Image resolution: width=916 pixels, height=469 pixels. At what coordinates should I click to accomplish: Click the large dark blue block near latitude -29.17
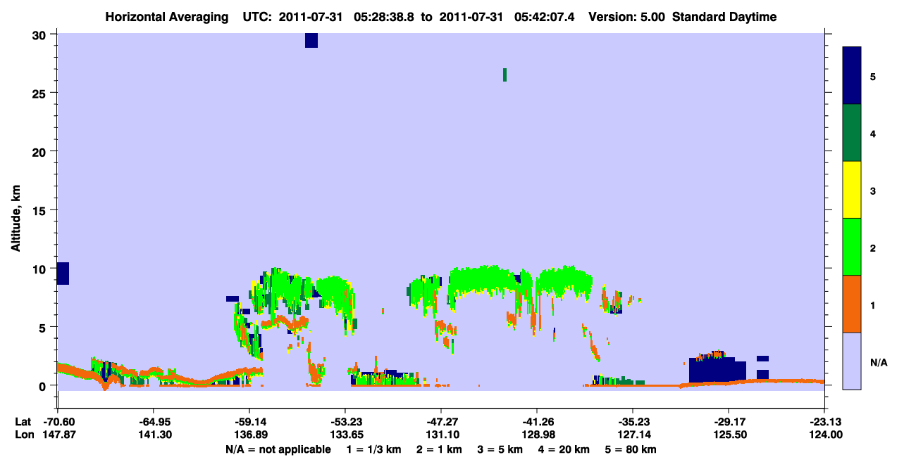717,368
